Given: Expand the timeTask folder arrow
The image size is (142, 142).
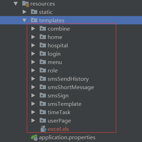Looking at the screenshot, I should pos(33,112).
